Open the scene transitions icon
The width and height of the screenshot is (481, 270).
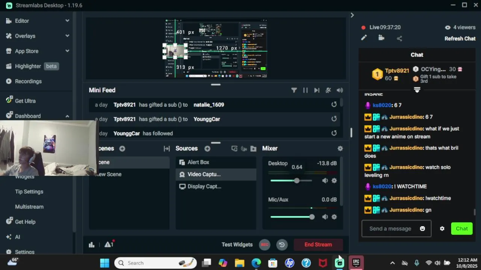(166, 148)
